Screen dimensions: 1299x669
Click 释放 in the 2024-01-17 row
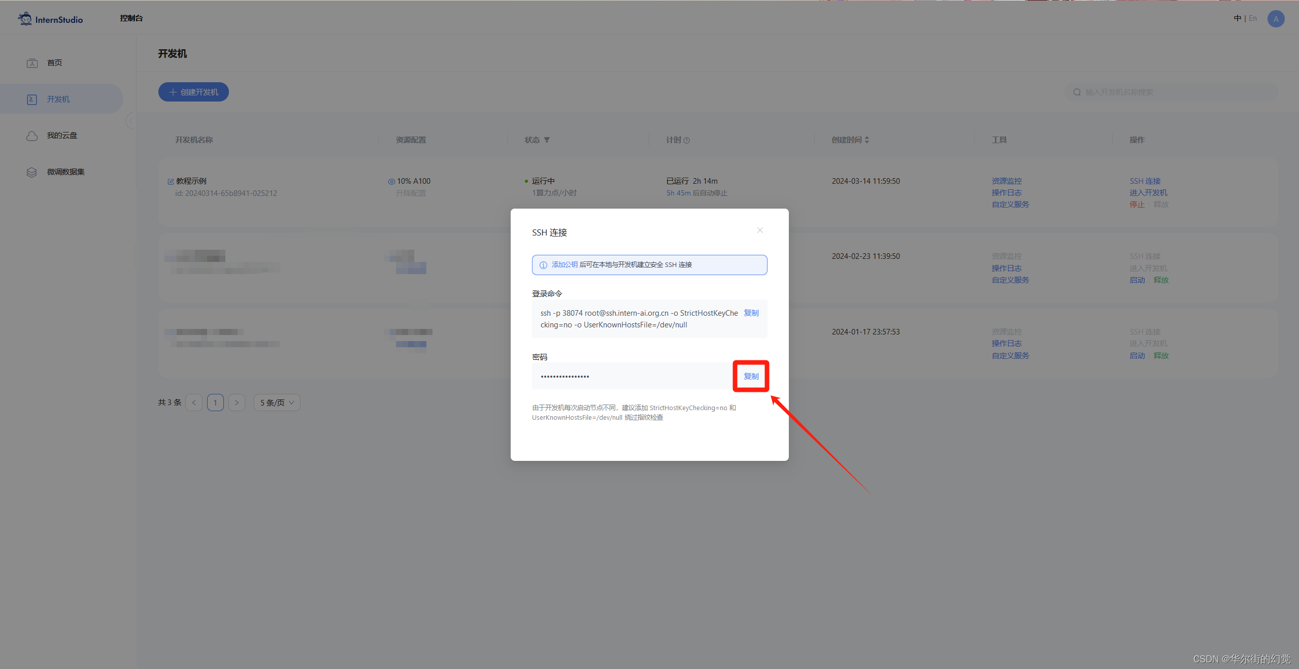coord(1161,355)
